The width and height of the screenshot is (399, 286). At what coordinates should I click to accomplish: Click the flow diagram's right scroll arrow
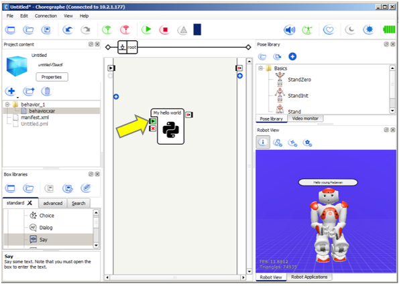(x=243, y=277)
